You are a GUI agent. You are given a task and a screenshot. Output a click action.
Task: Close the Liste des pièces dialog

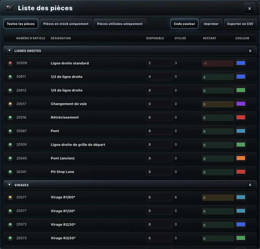point(249,8)
